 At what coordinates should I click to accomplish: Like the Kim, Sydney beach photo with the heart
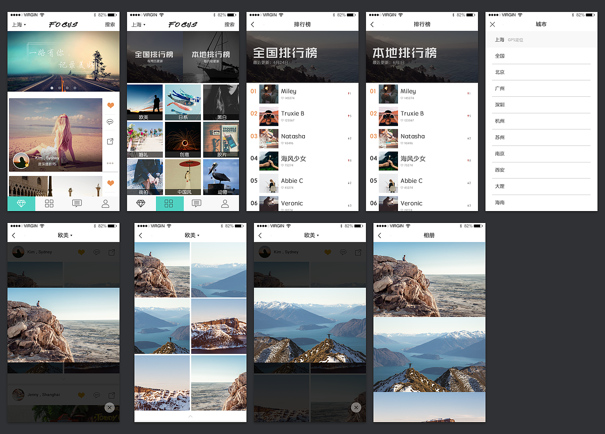pos(111,105)
